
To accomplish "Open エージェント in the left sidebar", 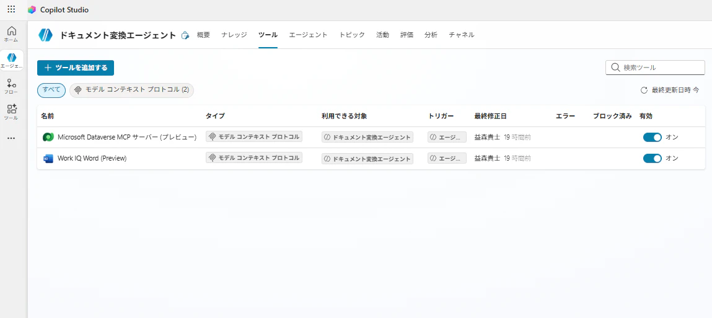I will [x=11, y=60].
